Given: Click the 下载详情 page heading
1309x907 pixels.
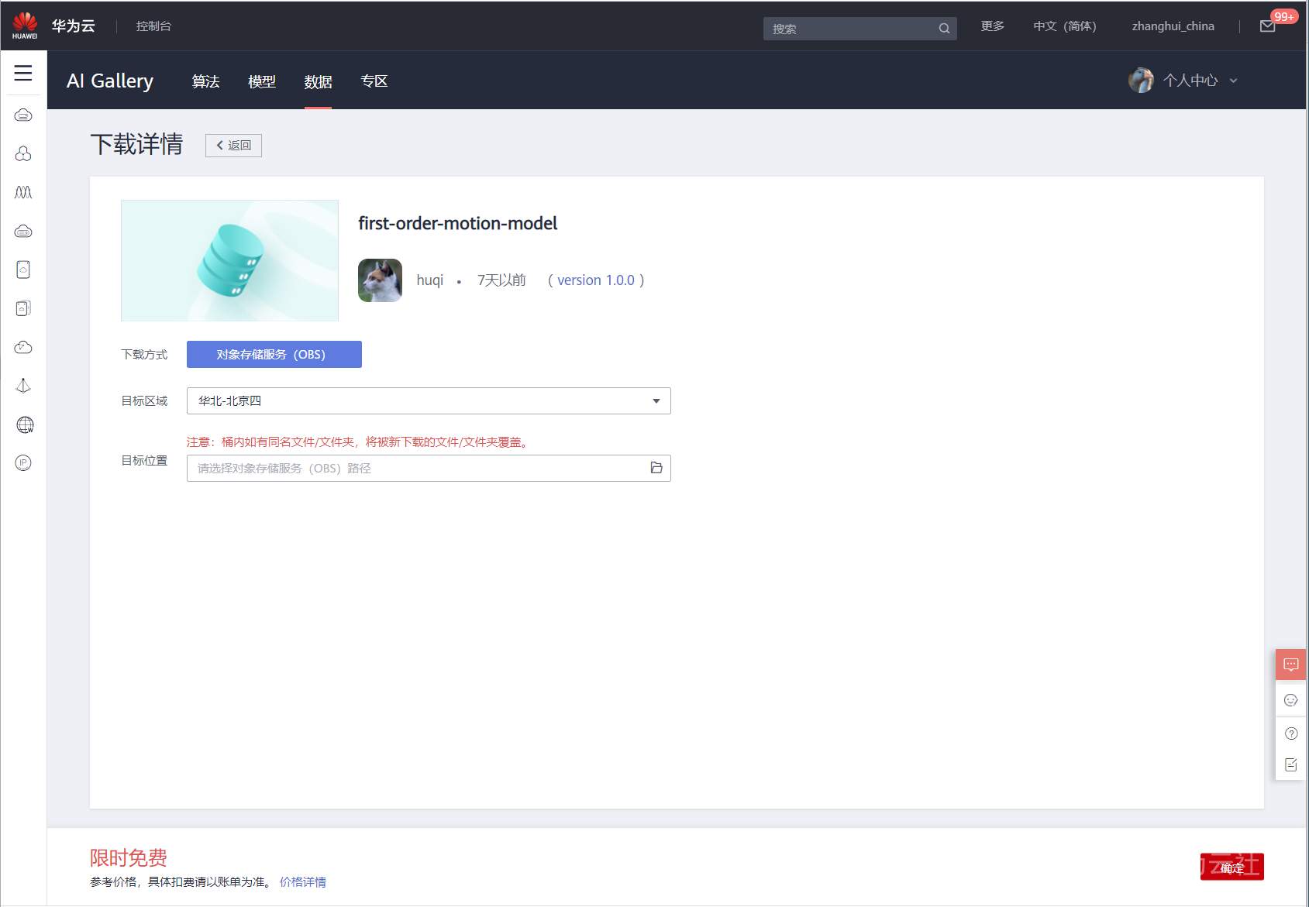Looking at the screenshot, I should (136, 144).
